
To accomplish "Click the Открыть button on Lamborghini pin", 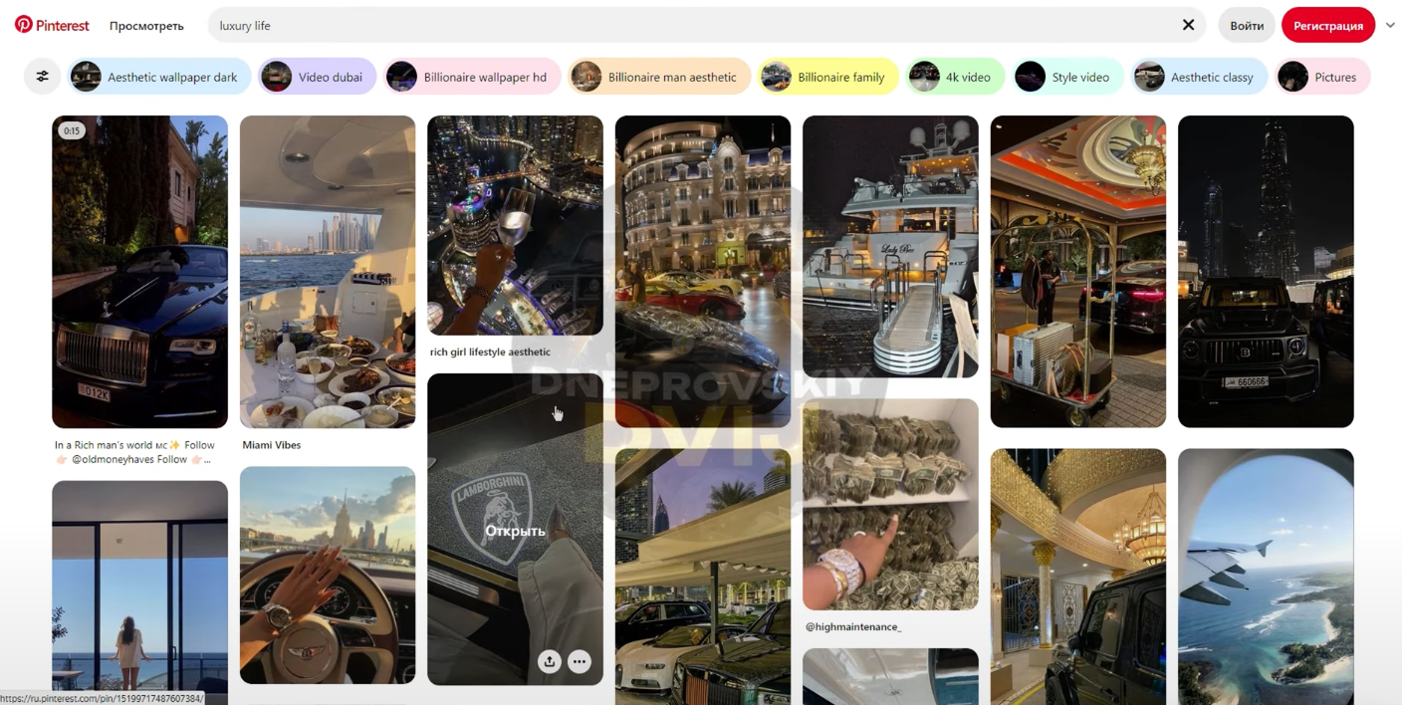I will (x=515, y=531).
